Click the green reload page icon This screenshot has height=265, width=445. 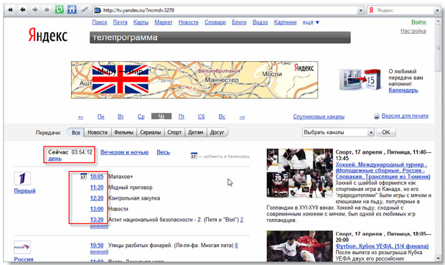pyautogui.click(x=59, y=10)
